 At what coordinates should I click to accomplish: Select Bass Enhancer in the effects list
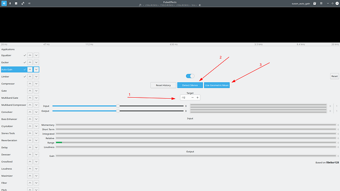9,119
